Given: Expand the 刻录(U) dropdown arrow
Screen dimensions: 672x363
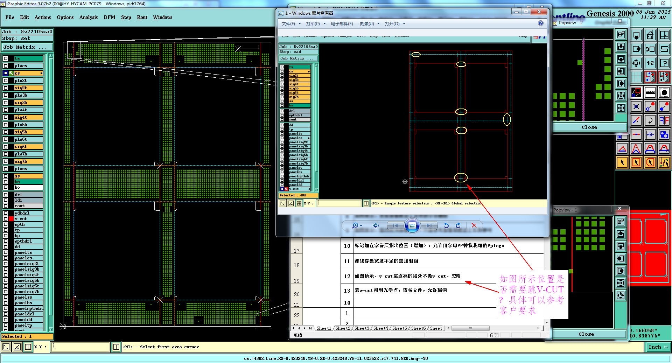Looking at the screenshot, I should pyautogui.click(x=378, y=24).
